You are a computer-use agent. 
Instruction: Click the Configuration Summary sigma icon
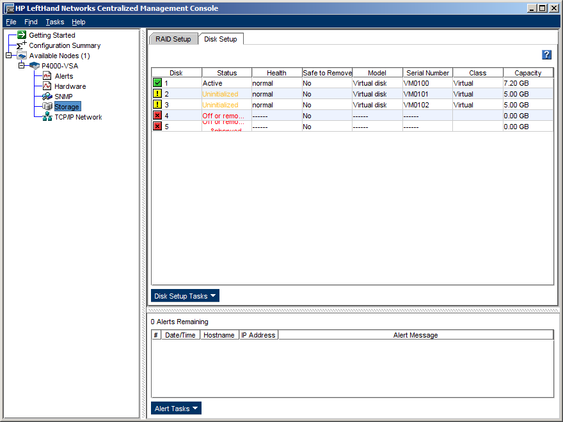tap(22, 45)
